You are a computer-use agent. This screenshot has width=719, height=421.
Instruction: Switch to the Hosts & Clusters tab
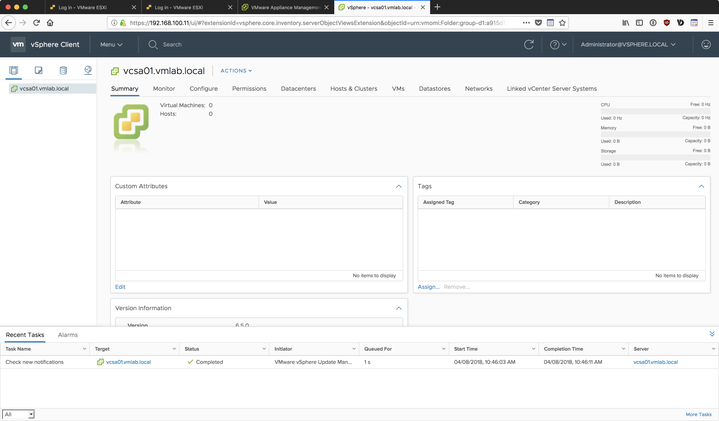click(354, 89)
